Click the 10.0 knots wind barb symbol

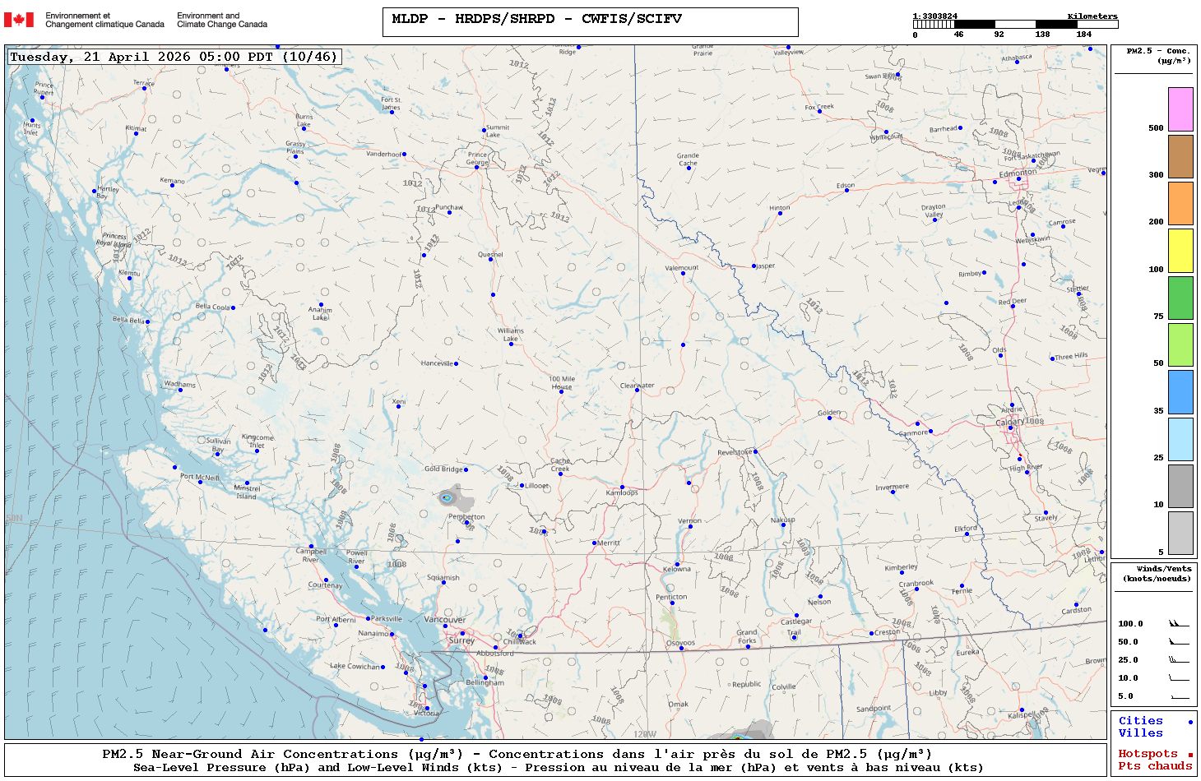pyautogui.click(x=1179, y=678)
